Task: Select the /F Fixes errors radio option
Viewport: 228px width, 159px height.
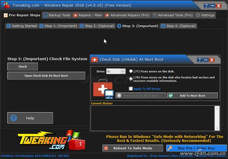Action: click(x=131, y=71)
